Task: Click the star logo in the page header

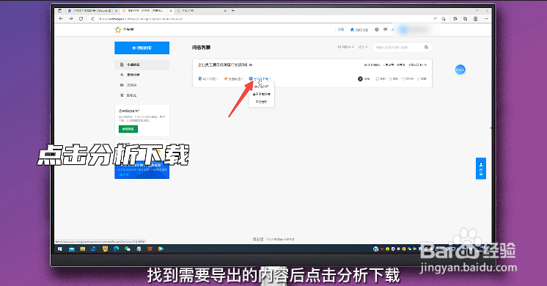Action: pos(118,29)
